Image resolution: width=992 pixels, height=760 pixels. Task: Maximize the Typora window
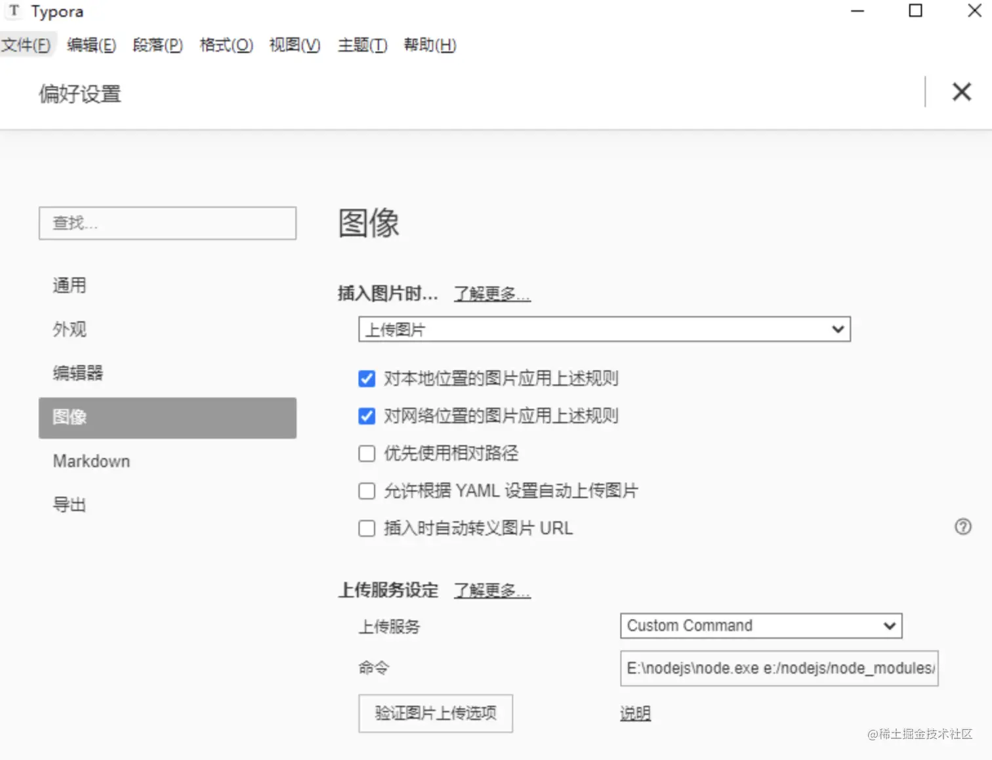coord(915,11)
